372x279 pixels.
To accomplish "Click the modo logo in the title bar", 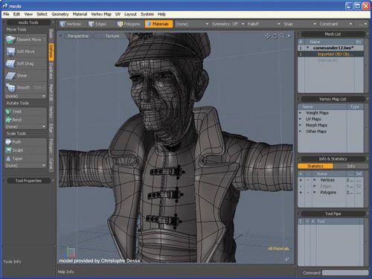I will [x=4, y=5].
